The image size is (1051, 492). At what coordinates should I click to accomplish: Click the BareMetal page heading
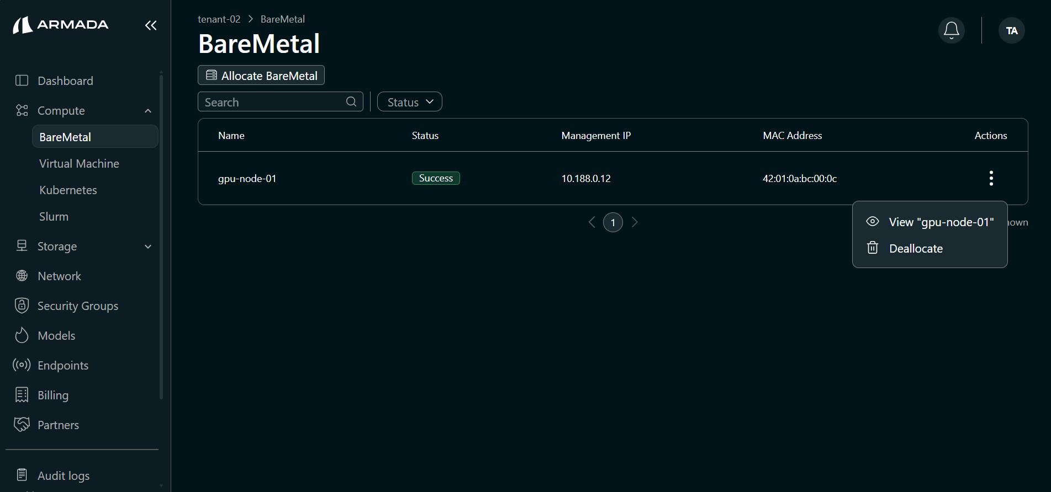(x=259, y=44)
